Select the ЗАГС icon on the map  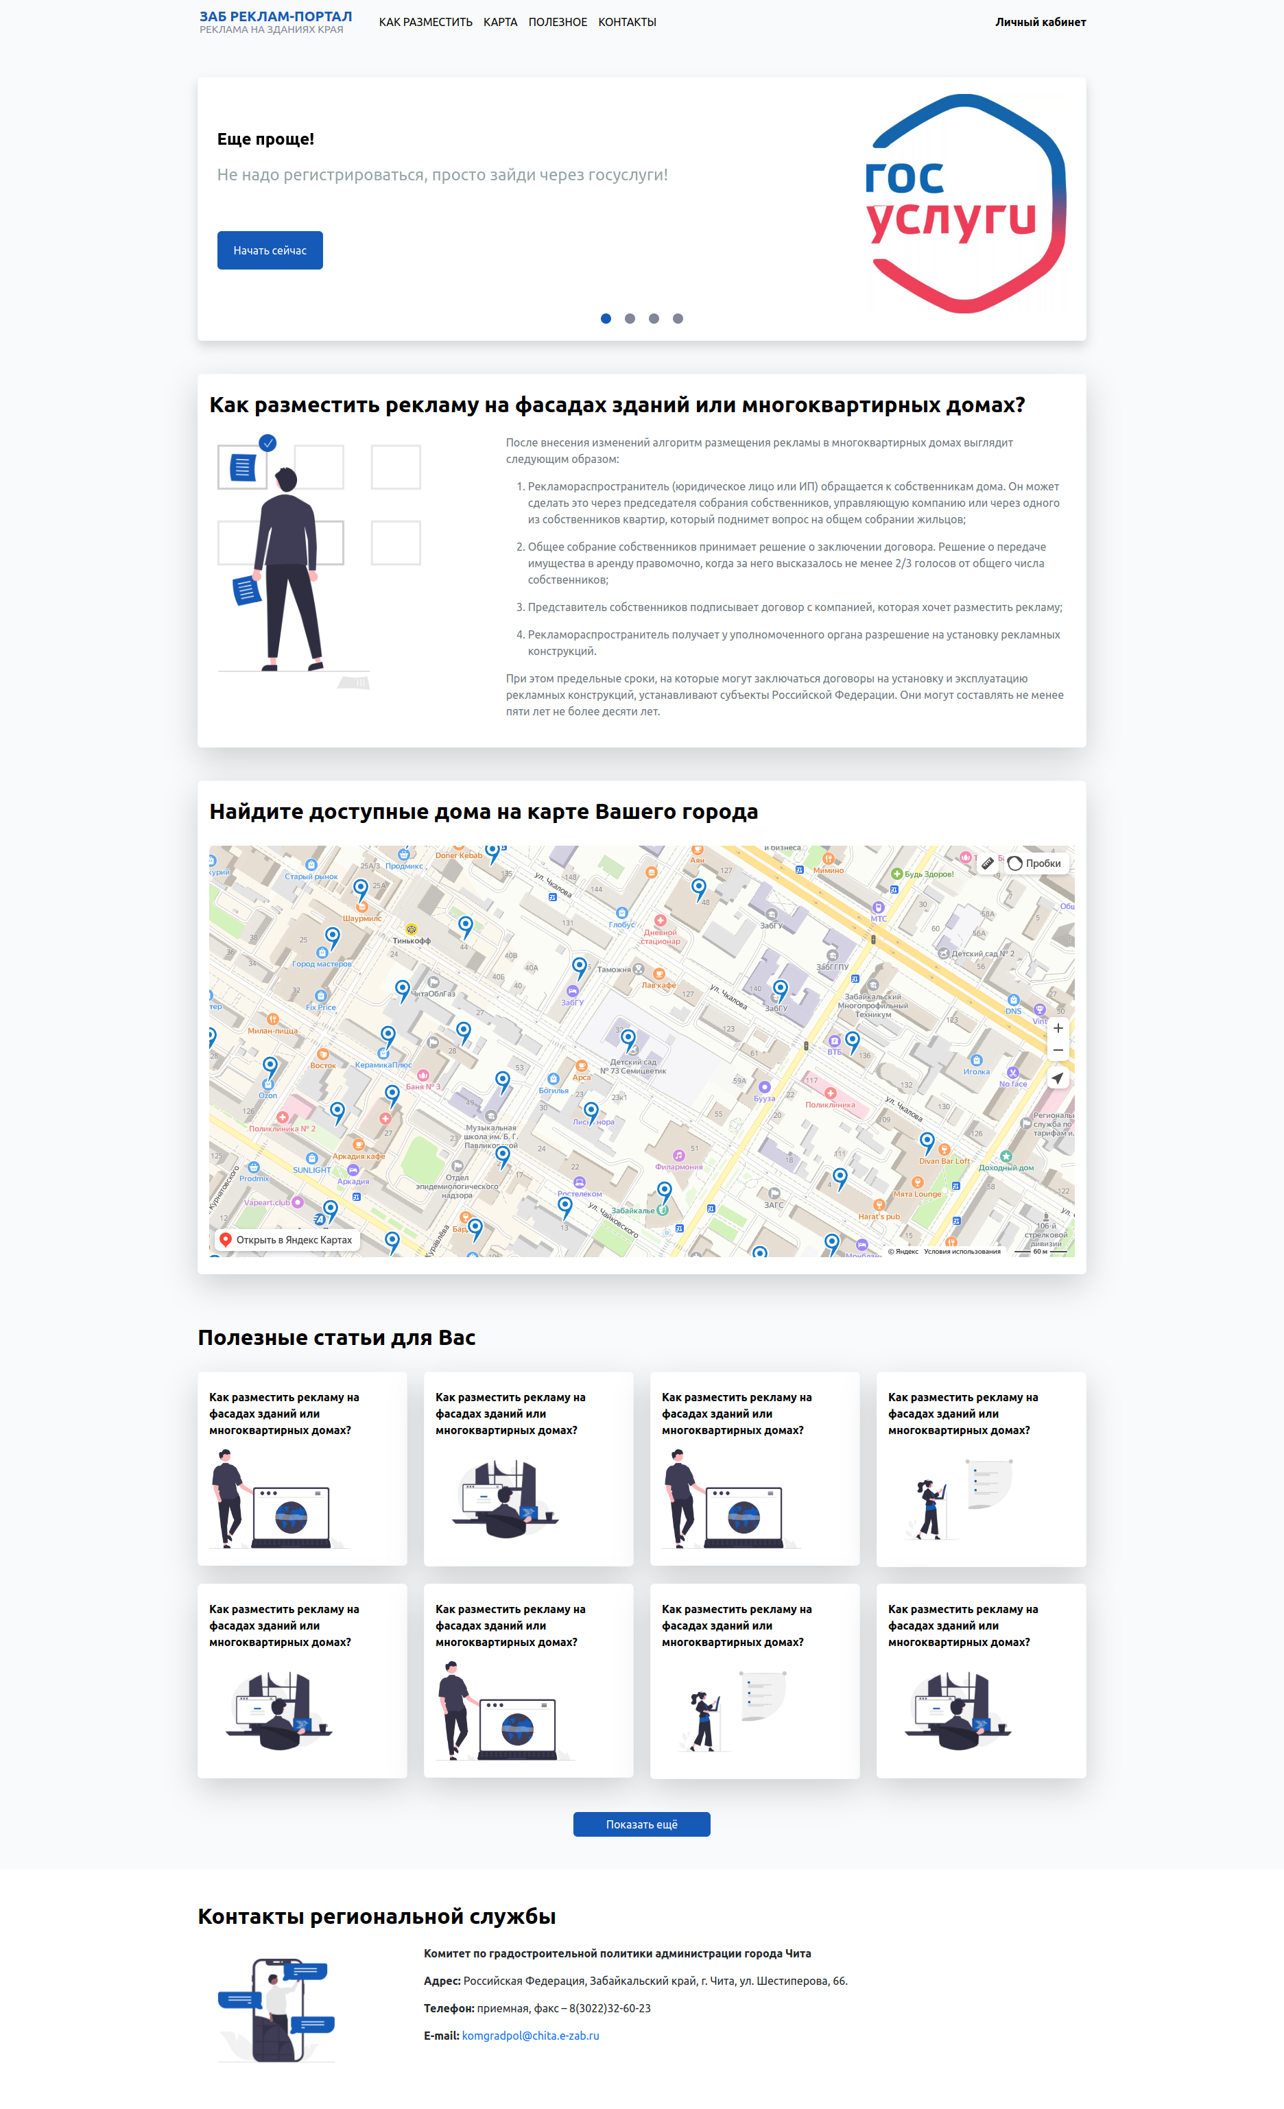[774, 1193]
